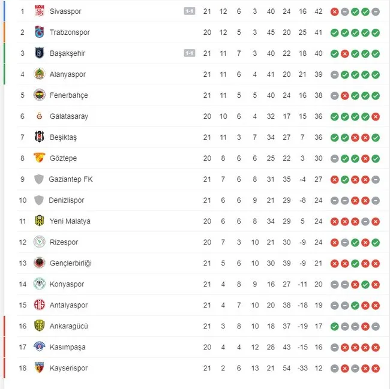
Task: Click the Trabzonspor club crest
Action: [40, 32]
